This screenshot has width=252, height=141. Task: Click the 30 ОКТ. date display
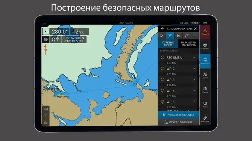point(184,23)
